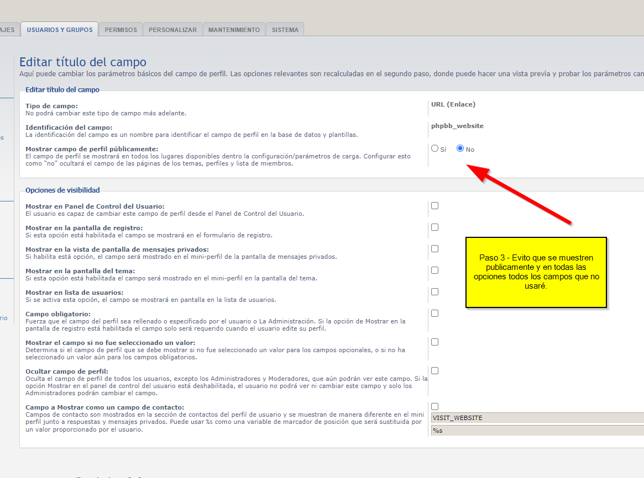Click the 'Editar título del campo' page heading
644x478 pixels.
point(83,62)
